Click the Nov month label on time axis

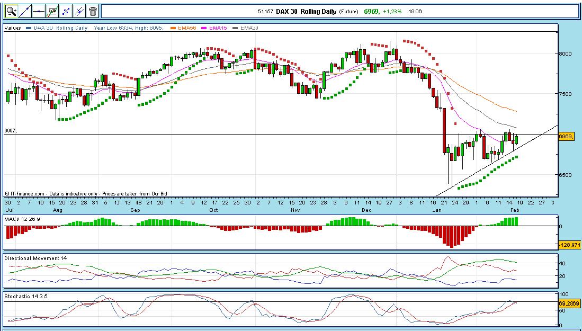click(x=295, y=210)
